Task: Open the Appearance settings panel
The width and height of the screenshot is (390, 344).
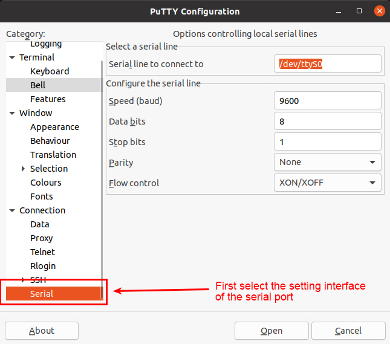Action: [x=54, y=127]
